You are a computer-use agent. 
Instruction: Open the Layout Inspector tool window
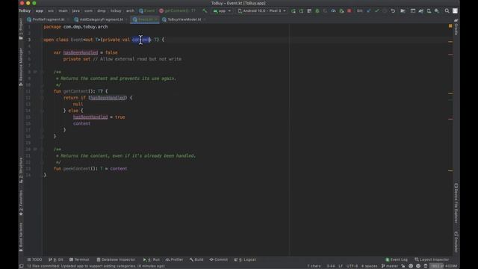pyautogui.click(x=432, y=259)
